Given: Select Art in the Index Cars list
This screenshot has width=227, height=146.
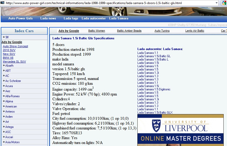Looking at the screenshot, I should click(x=7, y=122).
